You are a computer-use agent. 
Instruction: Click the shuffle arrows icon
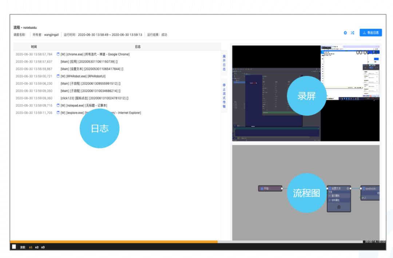click(x=353, y=33)
